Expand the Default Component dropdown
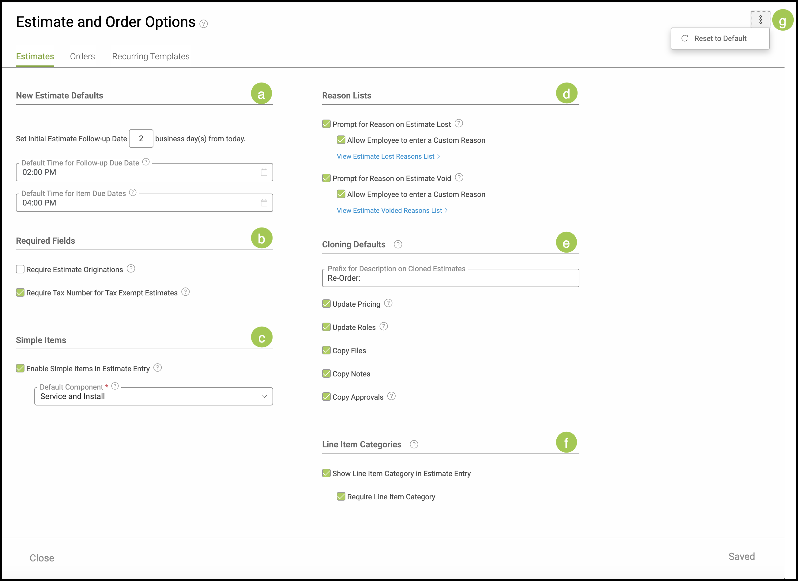 click(x=264, y=396)
